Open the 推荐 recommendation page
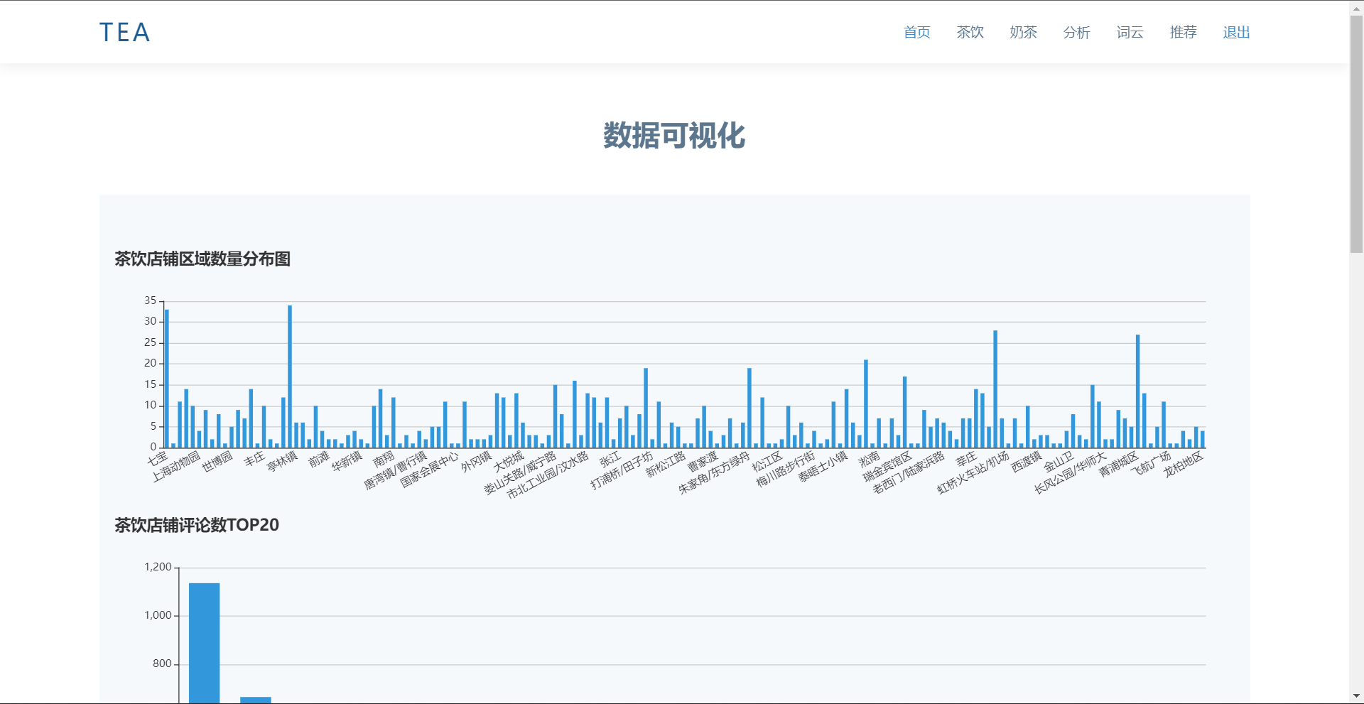This screenshot has height=704, width=1364. (x=1183, y=32)
